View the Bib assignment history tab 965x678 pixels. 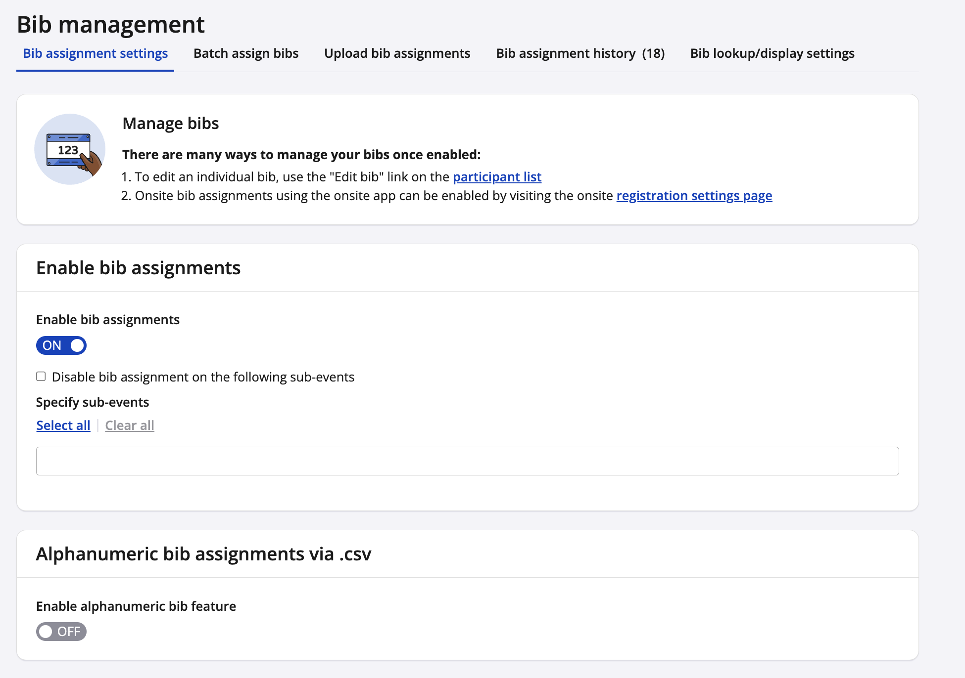click(x=580, y=53)
